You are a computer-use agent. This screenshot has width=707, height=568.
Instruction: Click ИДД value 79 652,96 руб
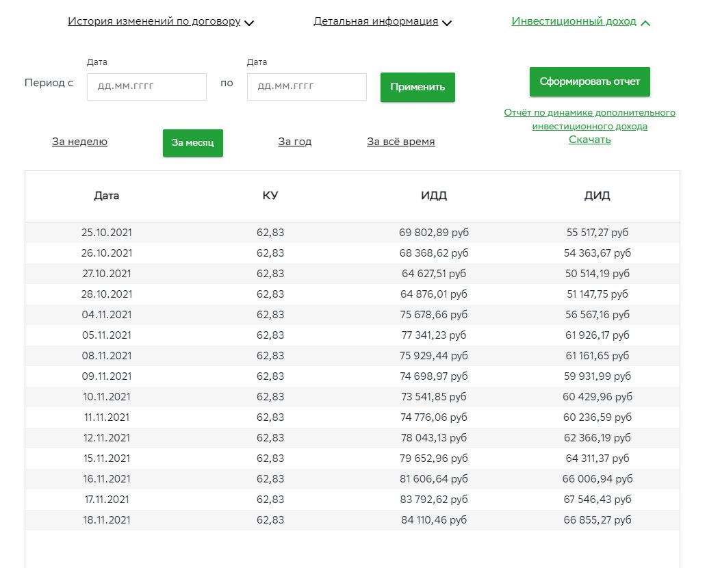(434, 459)
